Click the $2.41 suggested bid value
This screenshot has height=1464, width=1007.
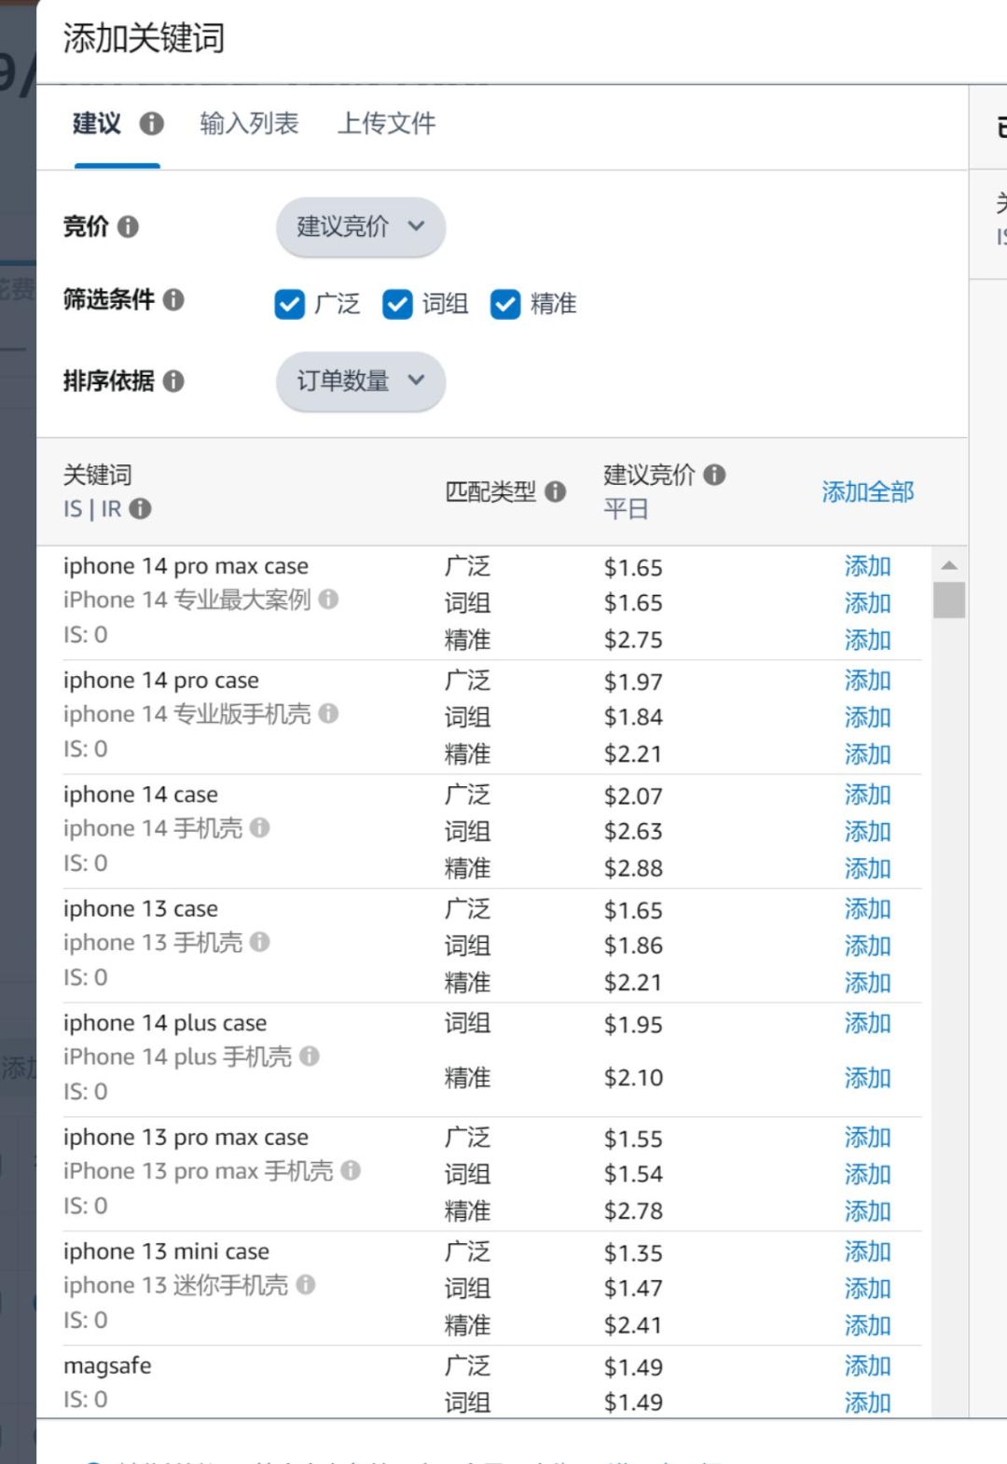point(633,1325)
